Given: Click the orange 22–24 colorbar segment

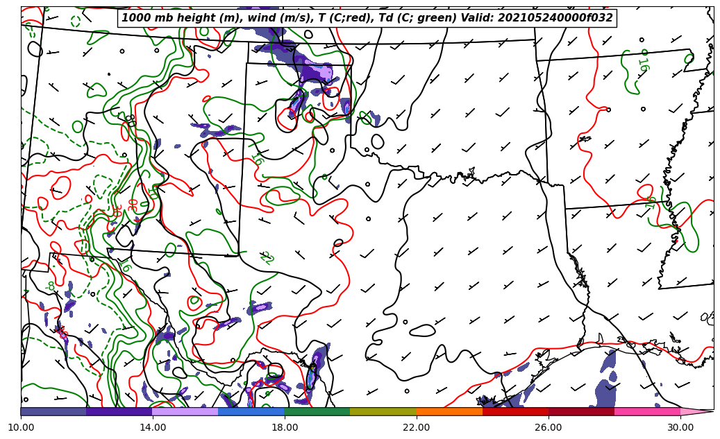Looking at the screenshot, I should [449, 411].
